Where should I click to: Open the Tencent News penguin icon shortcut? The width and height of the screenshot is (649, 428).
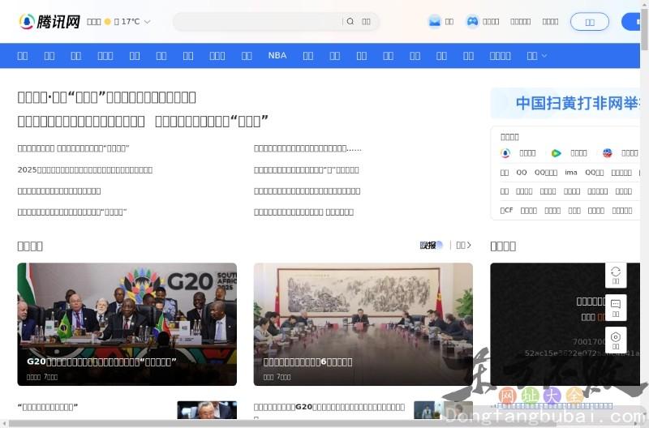coord(505,153)
